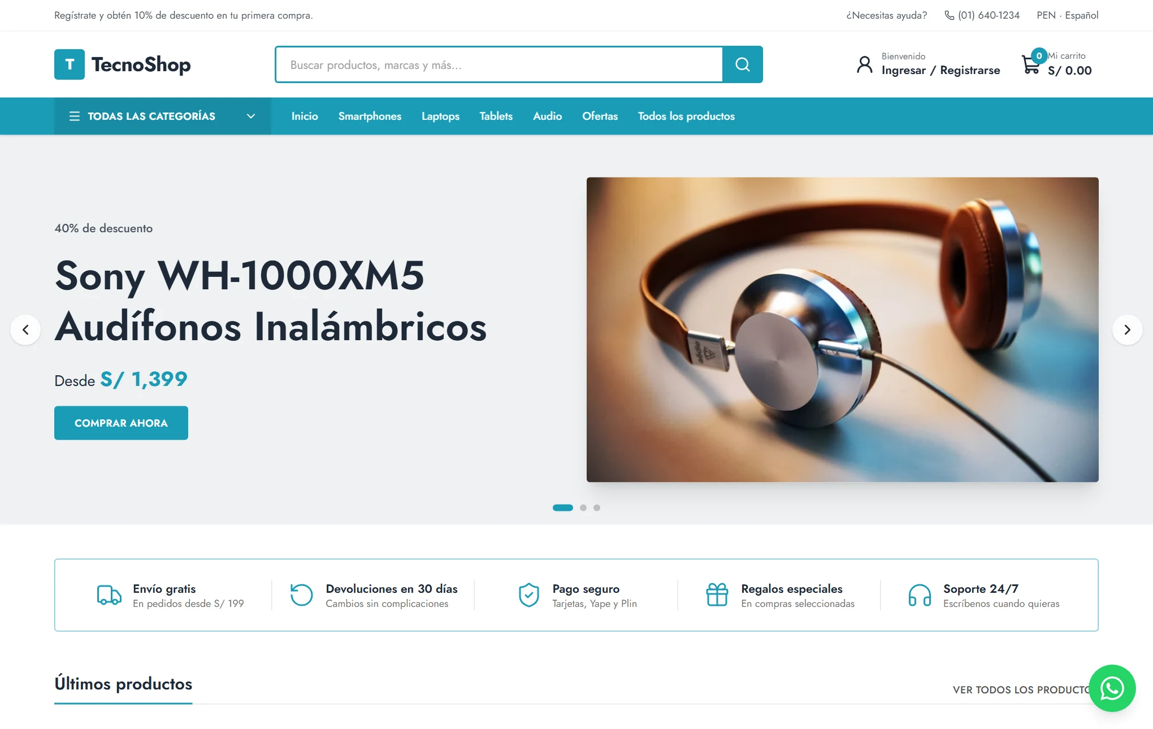Click the user account icon
The image size is (1153, 729).
864,64
